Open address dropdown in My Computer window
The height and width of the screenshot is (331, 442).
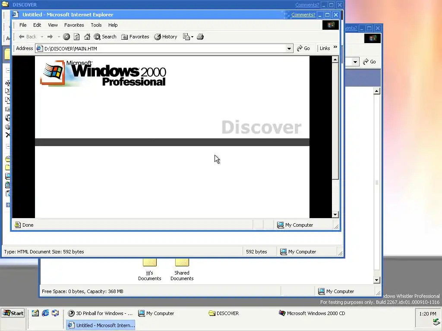pos(355,62)
